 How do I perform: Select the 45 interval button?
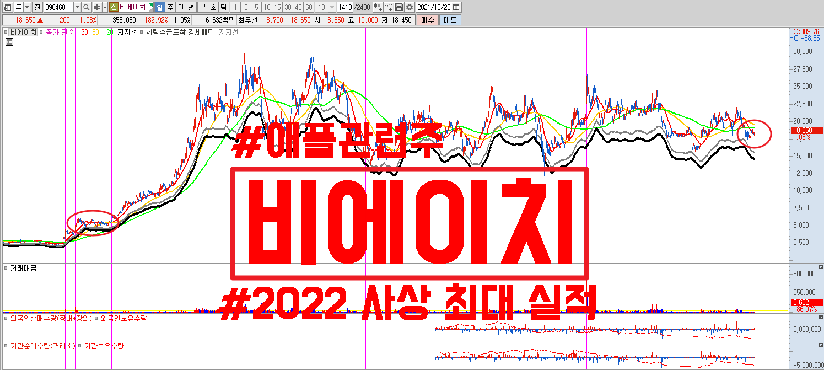298,7
